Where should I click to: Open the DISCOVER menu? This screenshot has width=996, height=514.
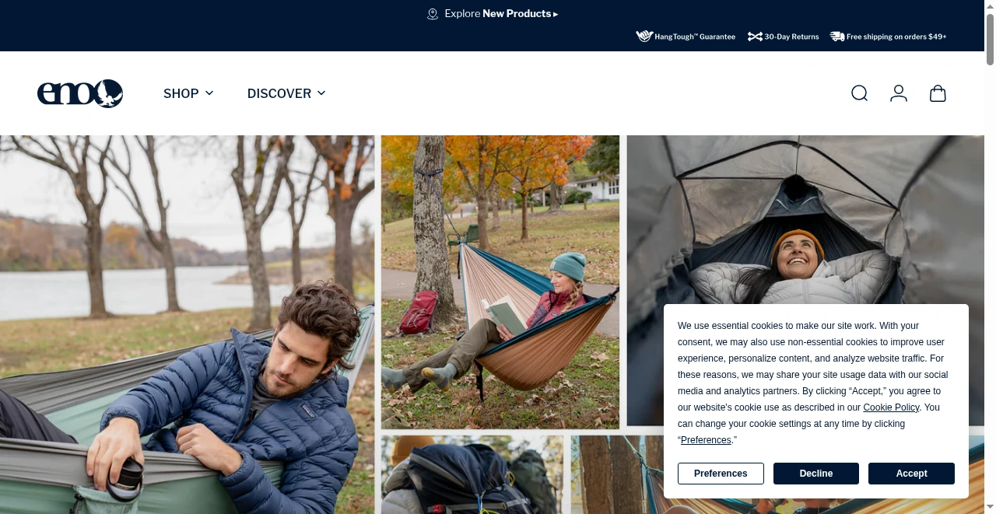click(x=286, y=93)
